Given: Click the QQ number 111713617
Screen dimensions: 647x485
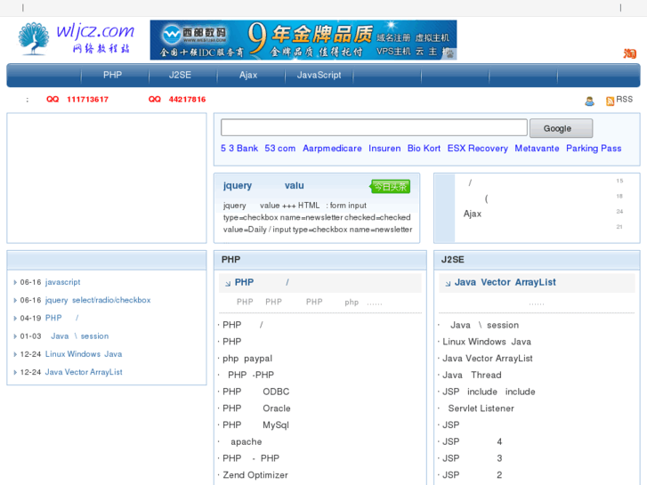Looking at the screenshot, I should (87, 100).
